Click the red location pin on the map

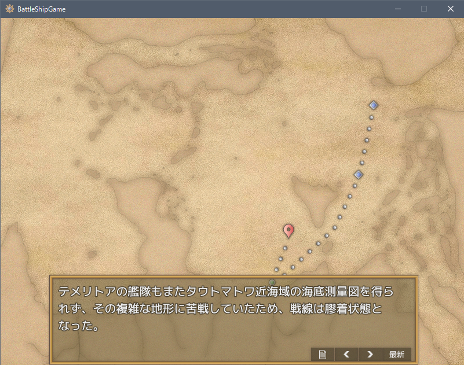pos(288,231)
